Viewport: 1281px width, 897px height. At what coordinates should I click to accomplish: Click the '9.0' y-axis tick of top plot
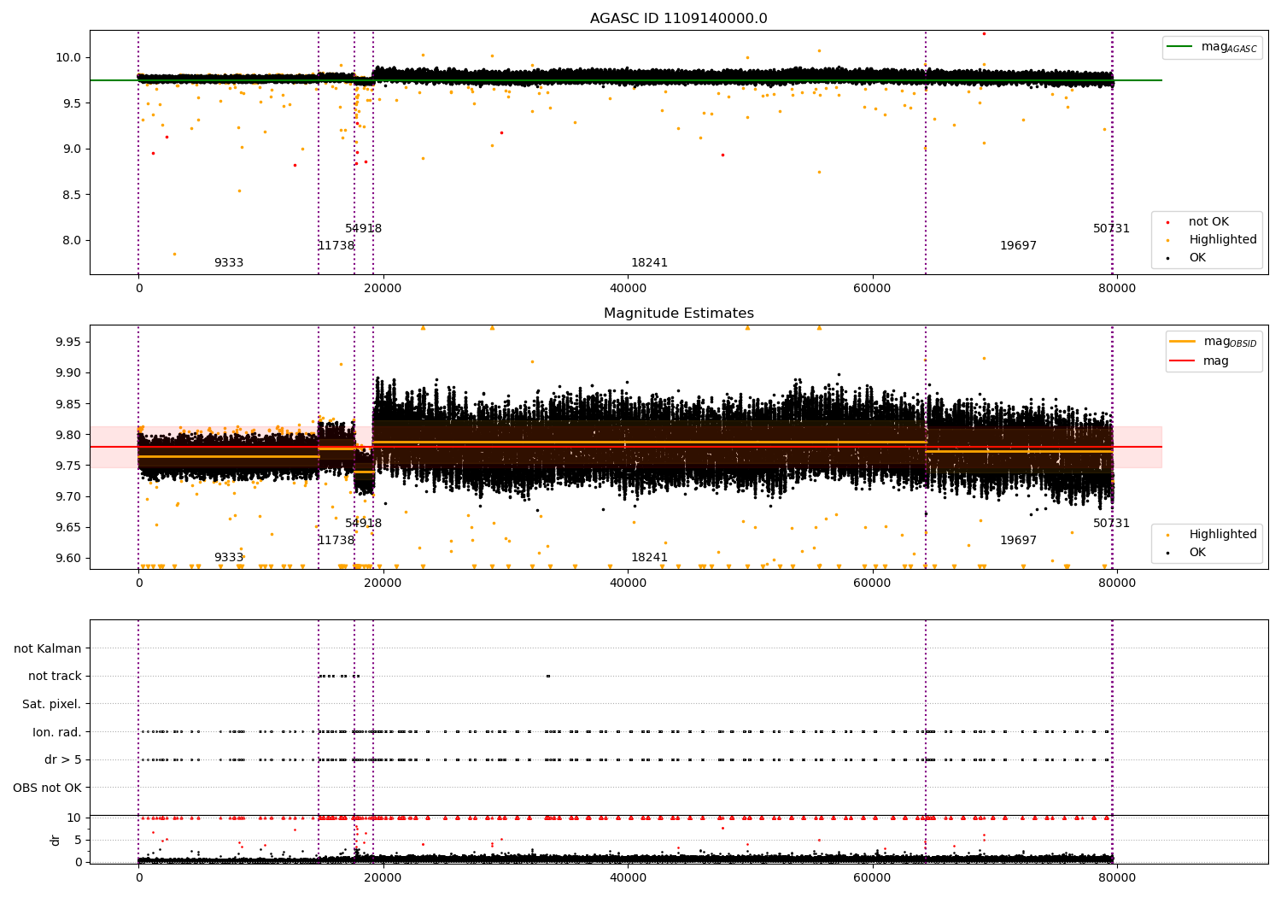point(72,149)
